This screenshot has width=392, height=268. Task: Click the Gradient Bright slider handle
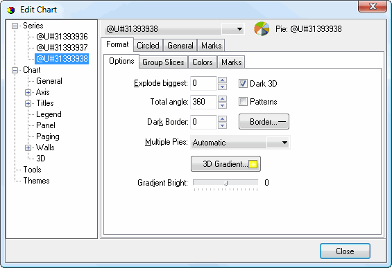pos(225,183)
